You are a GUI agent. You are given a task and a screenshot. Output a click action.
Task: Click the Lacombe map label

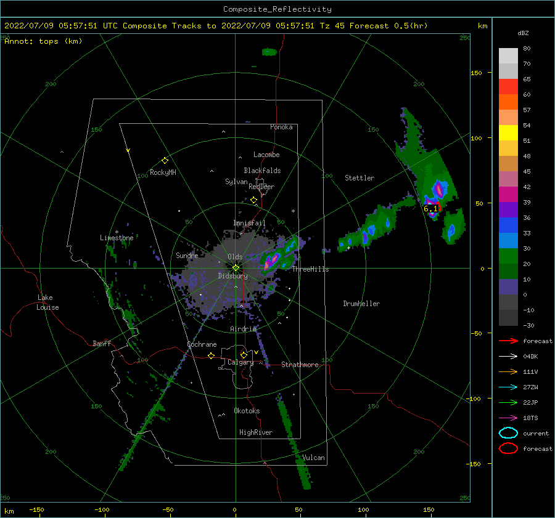tap(266, 155)
